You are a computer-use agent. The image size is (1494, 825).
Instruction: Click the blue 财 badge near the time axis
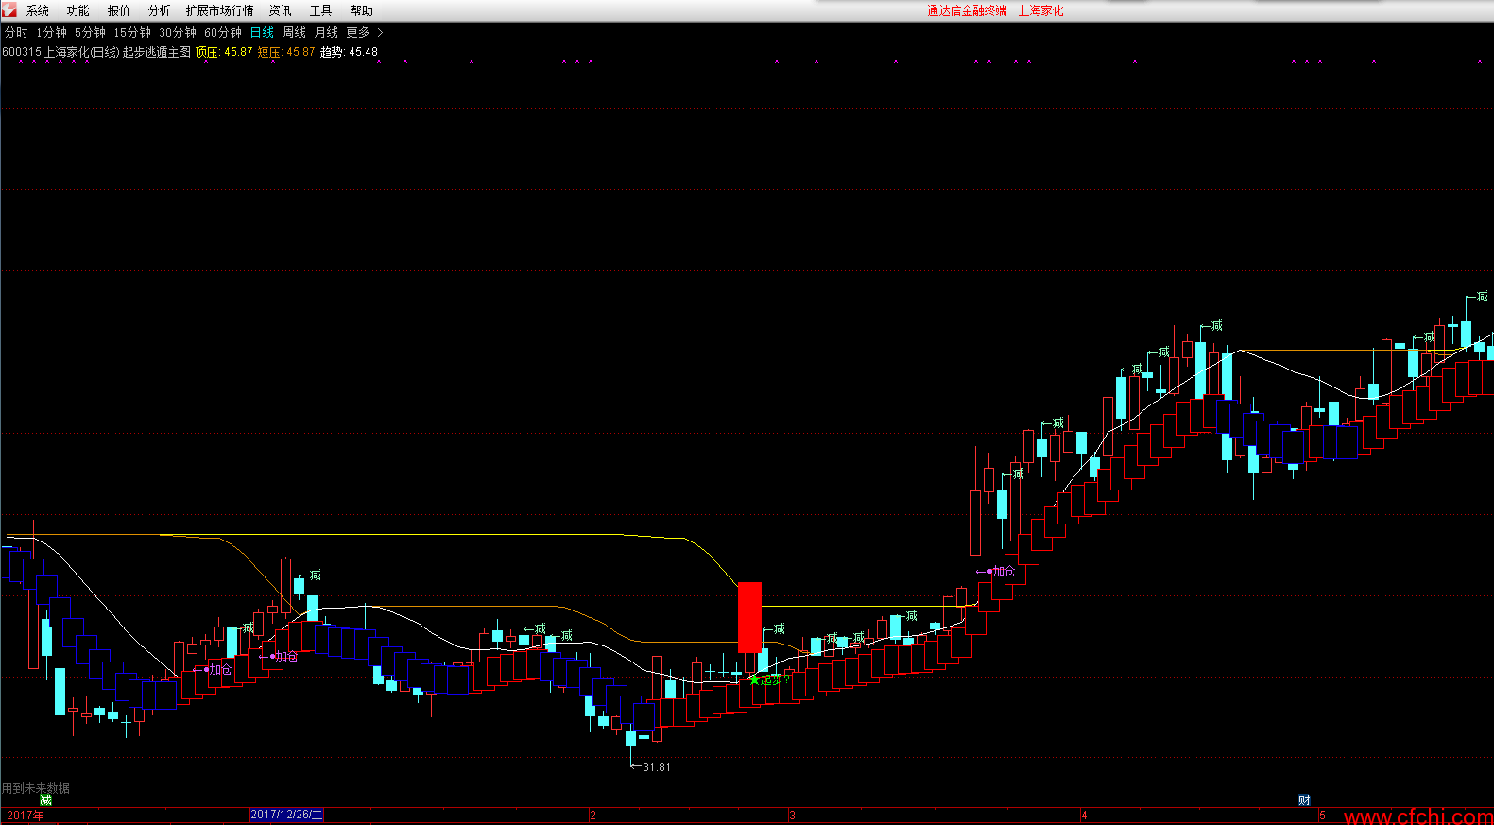[x=1304, y=800]
